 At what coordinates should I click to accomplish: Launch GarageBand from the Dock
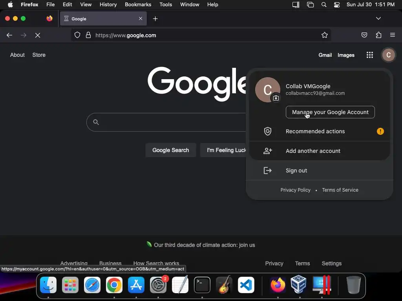pyautogui.click(x=224, y=285)
